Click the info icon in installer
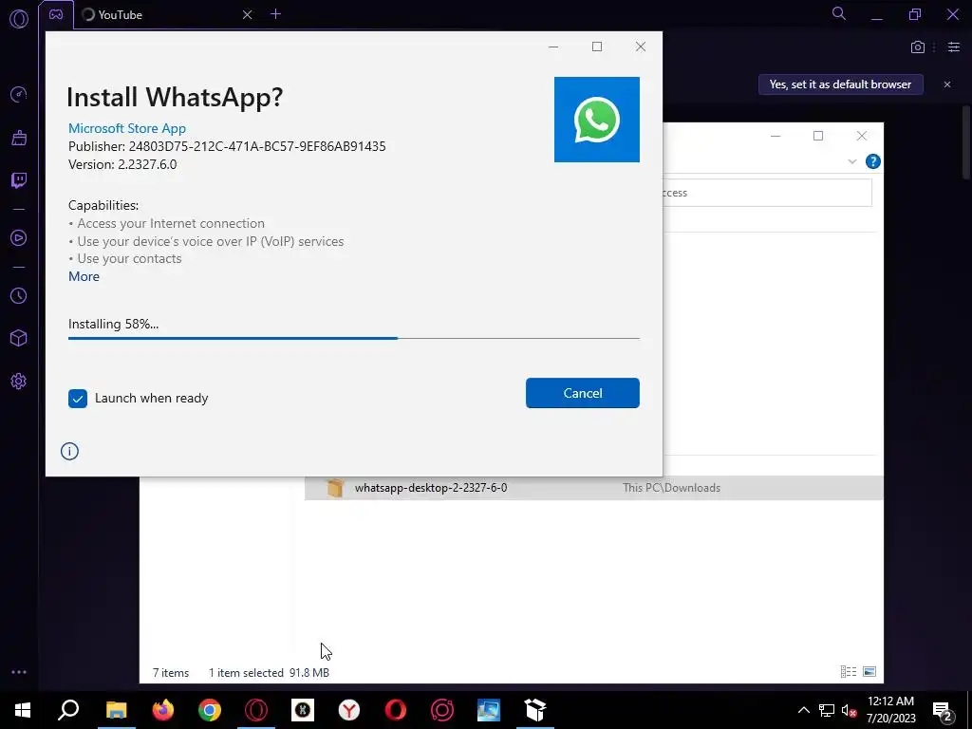 [69, 451]
